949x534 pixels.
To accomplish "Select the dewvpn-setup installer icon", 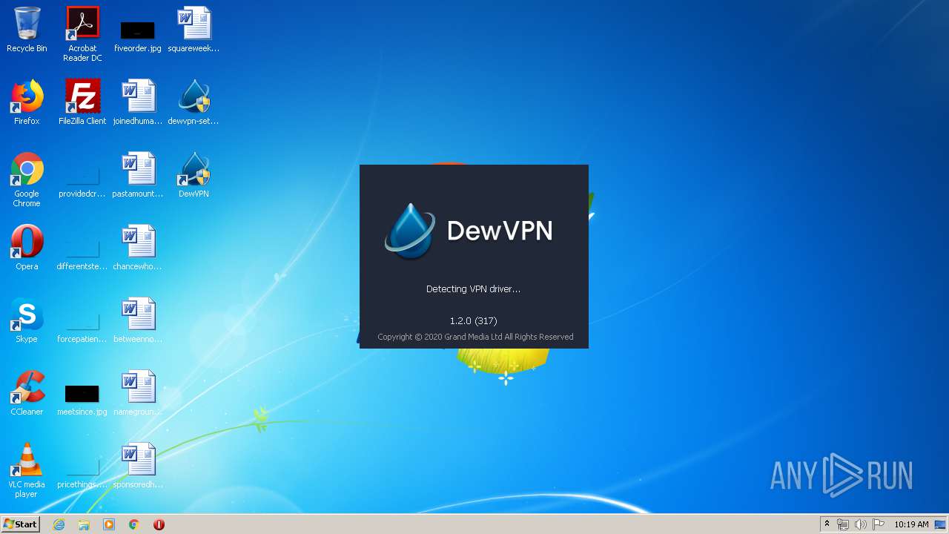I will (x=194, y=102).
